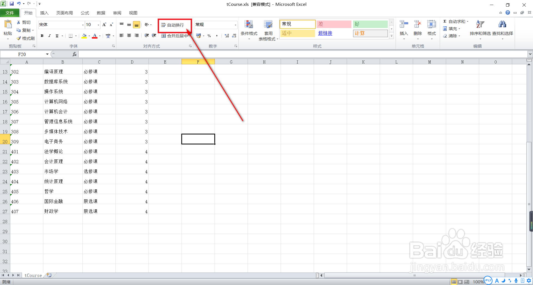
Task: Click the Cut scissors icon
Action: (19, 22)
